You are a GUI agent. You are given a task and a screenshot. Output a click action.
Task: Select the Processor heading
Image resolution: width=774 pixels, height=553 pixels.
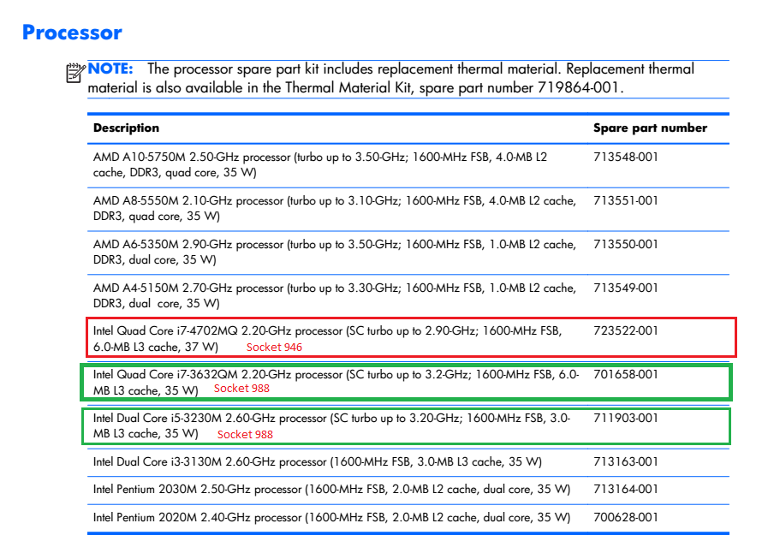pos(72,33)
